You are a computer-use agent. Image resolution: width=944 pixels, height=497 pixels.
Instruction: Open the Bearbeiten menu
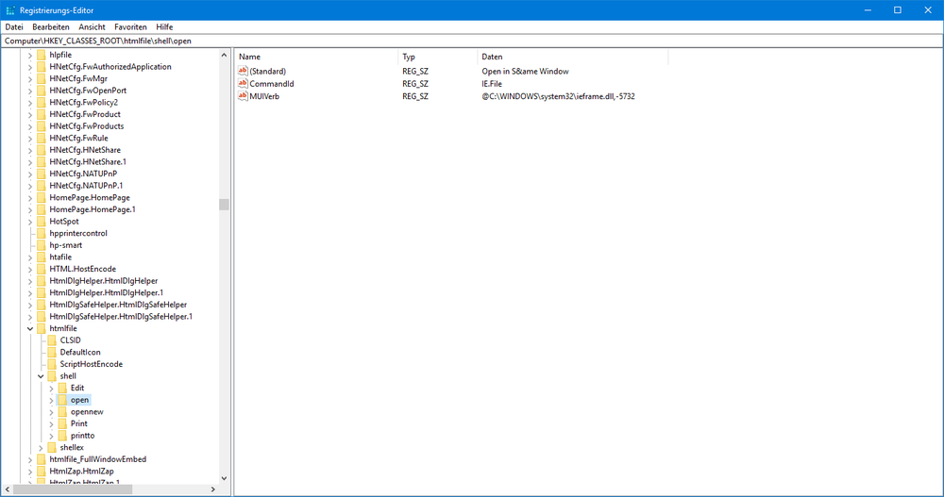tap(51, 27)
